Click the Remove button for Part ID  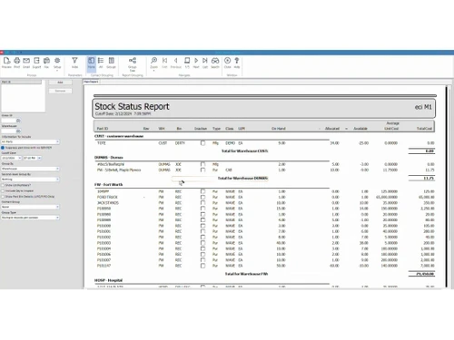60,91
